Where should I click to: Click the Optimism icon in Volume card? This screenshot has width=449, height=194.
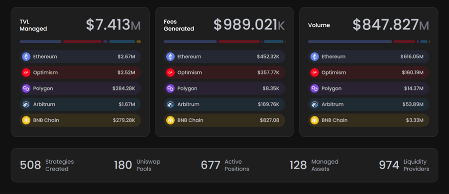coord(315,73)
